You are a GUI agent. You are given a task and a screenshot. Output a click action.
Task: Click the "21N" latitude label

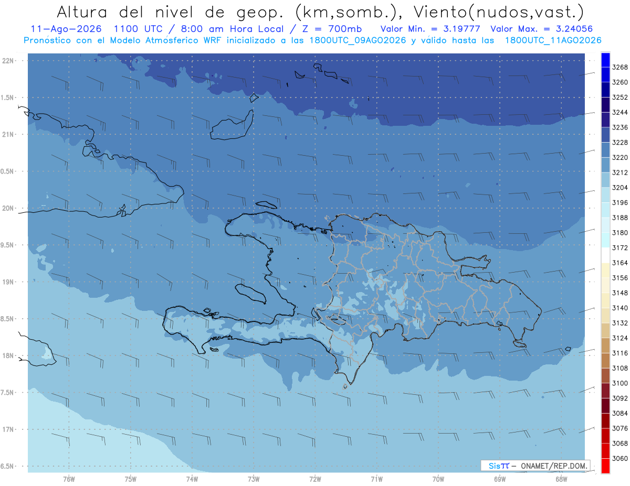[x=8, y=134]
